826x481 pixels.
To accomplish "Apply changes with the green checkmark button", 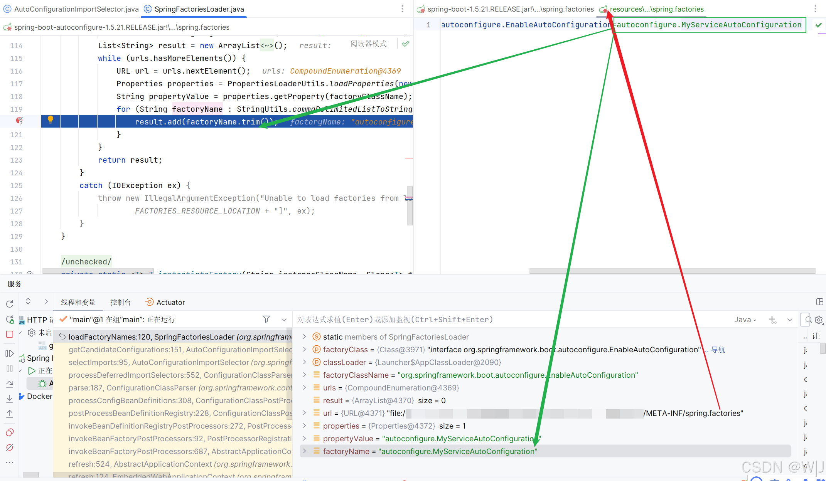I will [819, 25].
